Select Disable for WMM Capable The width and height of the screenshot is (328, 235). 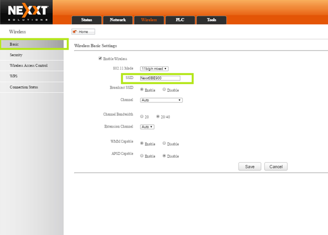click(164, 143)
